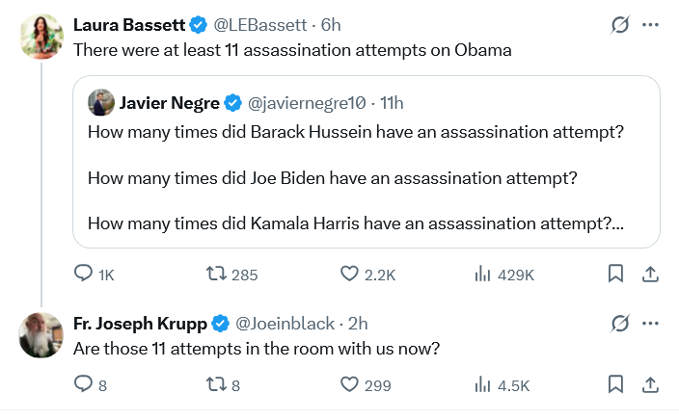Open more options on Laura Bassett's tweet

(651, 24)
